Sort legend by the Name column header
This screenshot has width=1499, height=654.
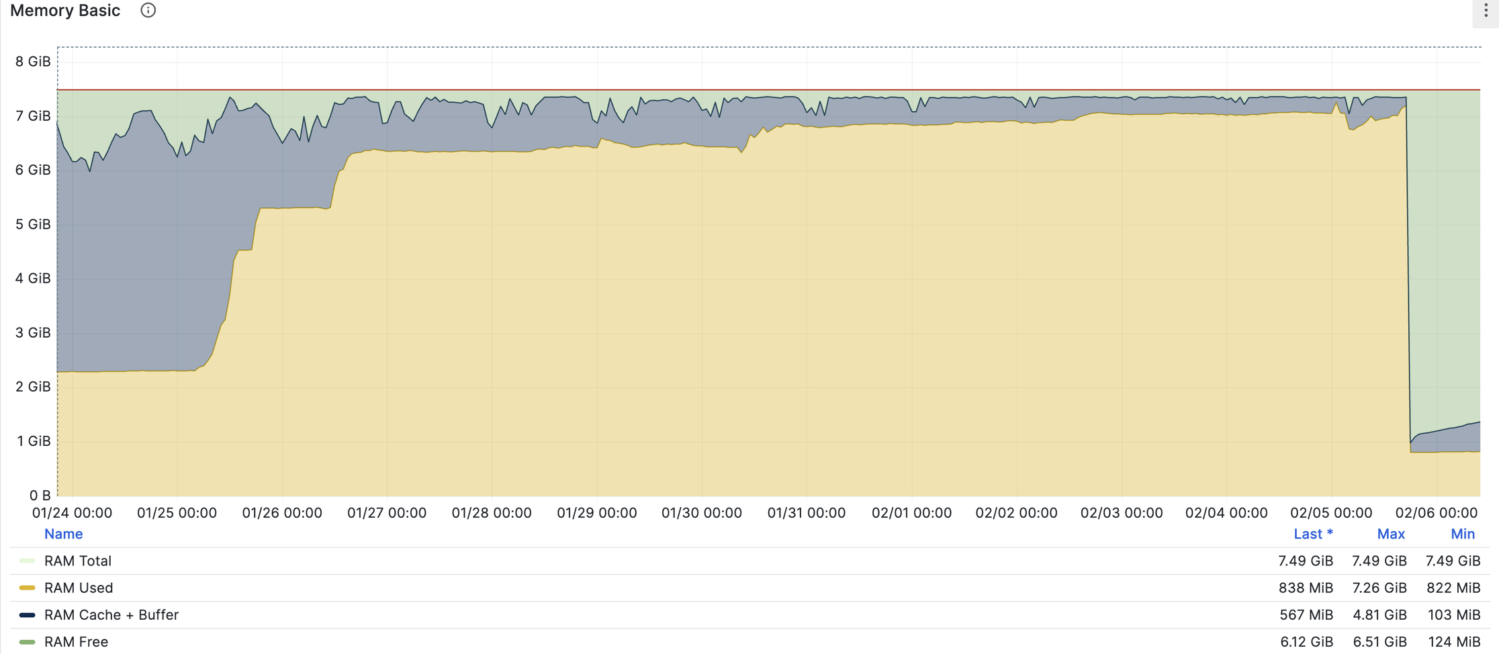63,534
